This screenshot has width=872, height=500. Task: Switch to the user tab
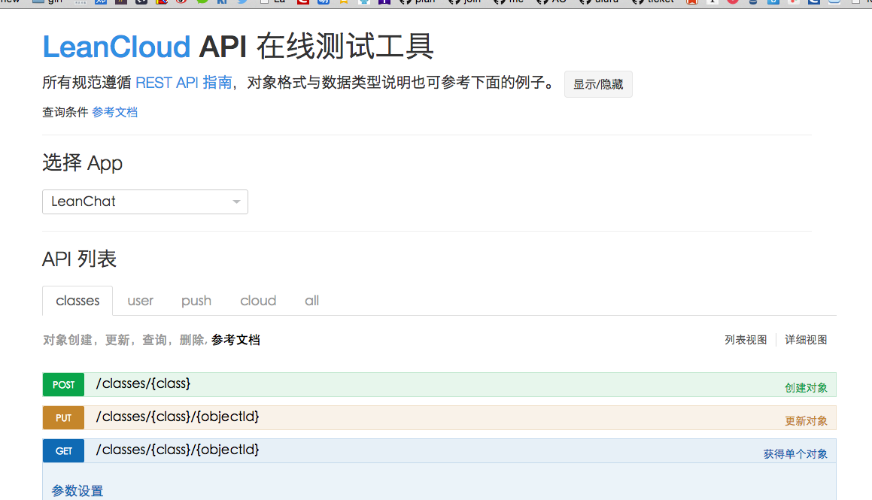coord(140,301)
